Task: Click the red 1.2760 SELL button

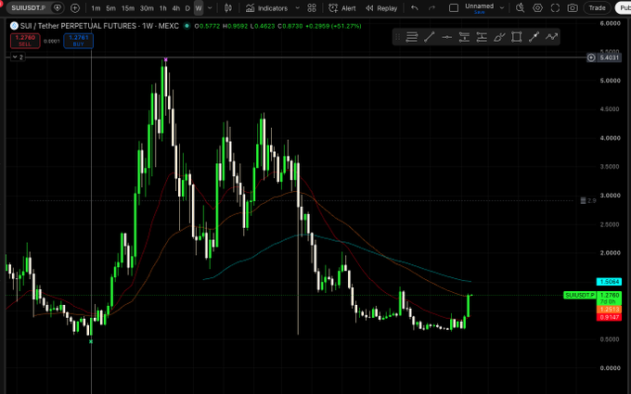Action: (x=25, y=41)
